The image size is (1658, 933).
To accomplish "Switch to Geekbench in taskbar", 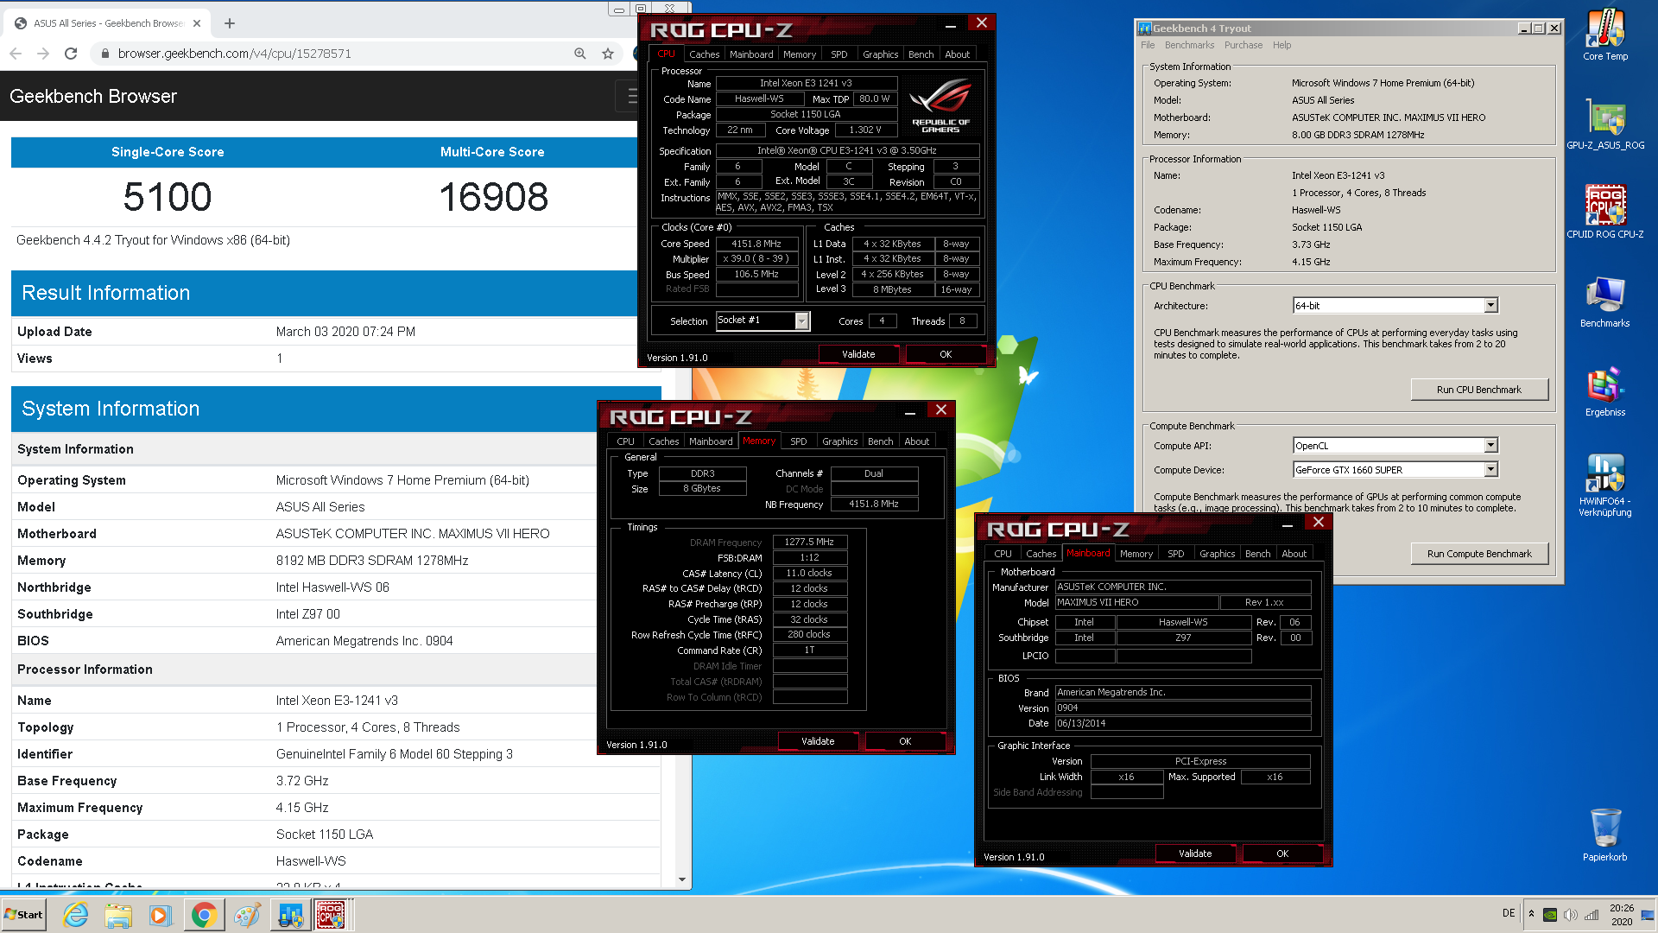I will point(290,915).
